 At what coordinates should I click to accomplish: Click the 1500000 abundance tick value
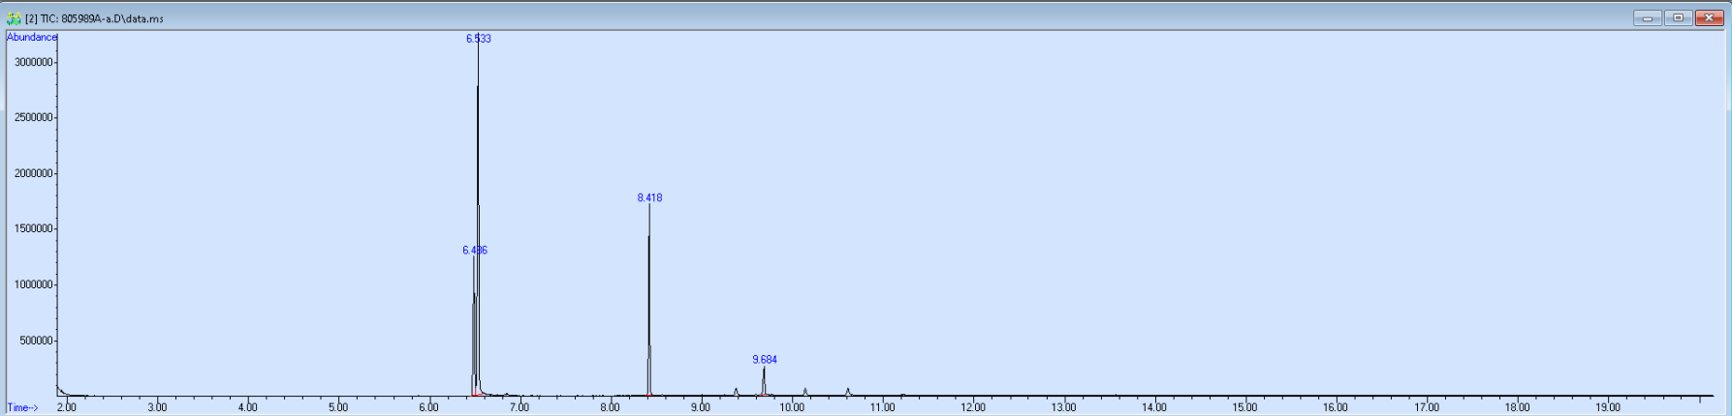click(x=33, y=228)
